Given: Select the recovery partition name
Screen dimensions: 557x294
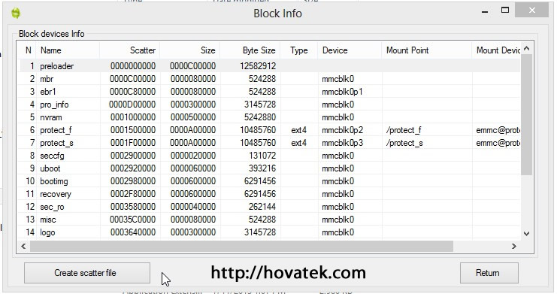Looking at the screenshot, I should pos(56,194).
